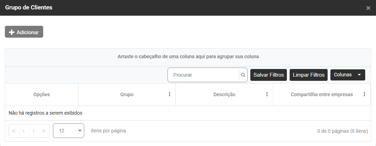The width and height of the screenshot is (376, 146).
Task: Close the Grupo de Clientes dialog
Action: point(368,8)
